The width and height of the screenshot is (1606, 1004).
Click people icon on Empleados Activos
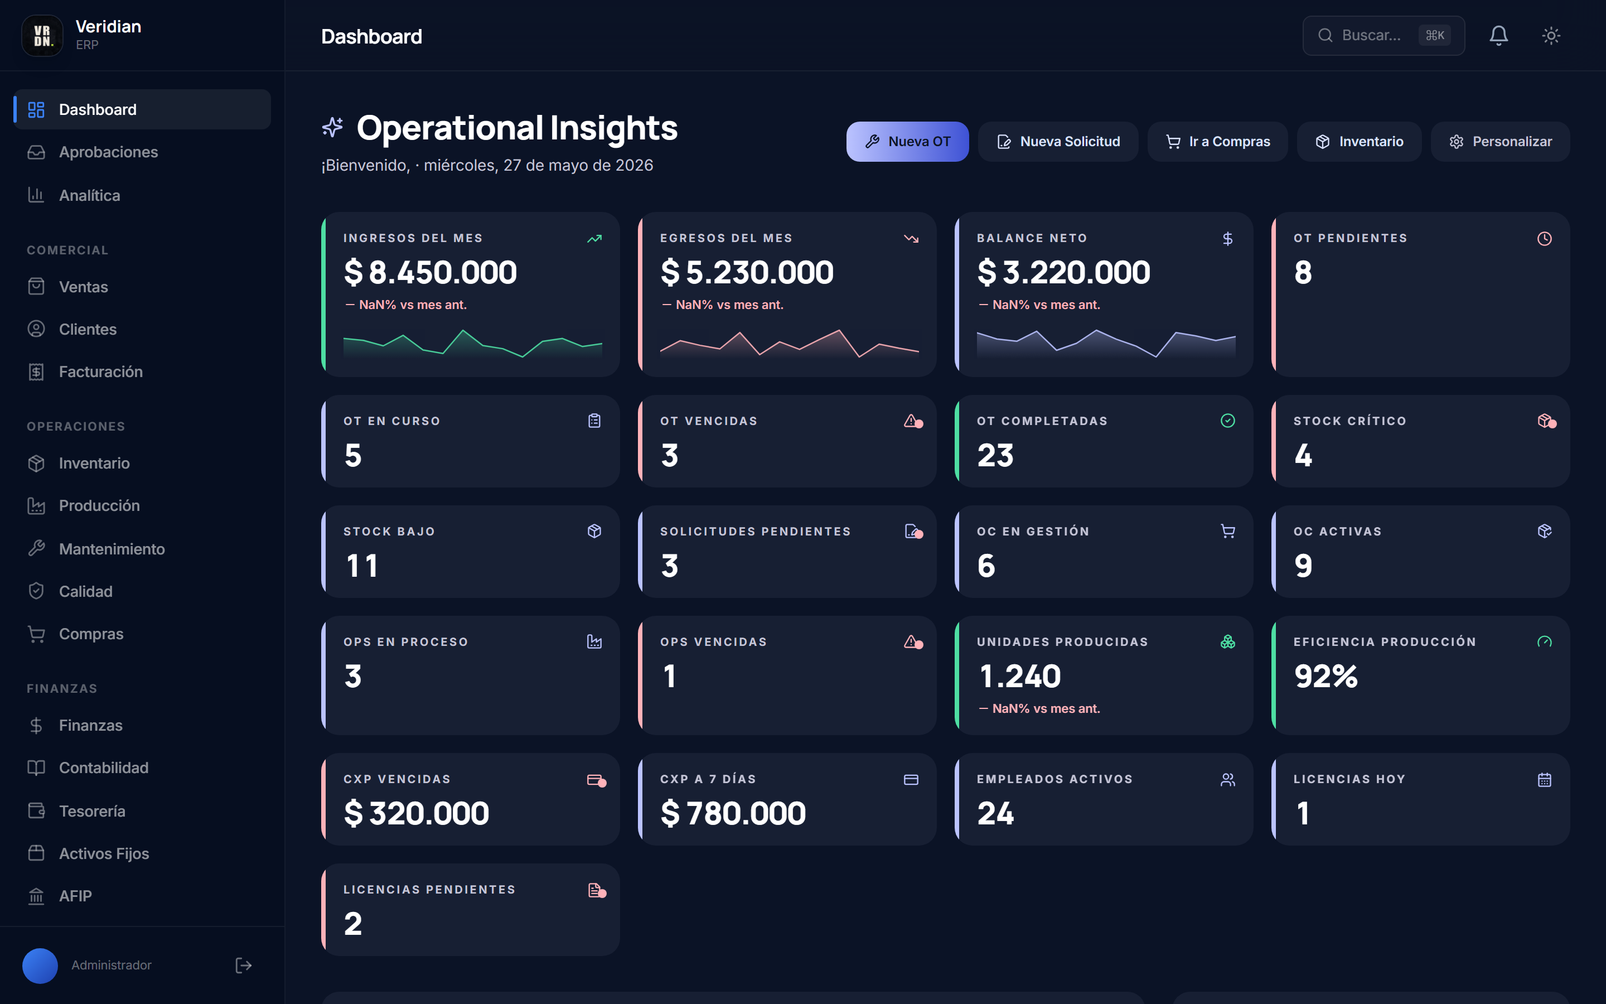click(1228, 780)
